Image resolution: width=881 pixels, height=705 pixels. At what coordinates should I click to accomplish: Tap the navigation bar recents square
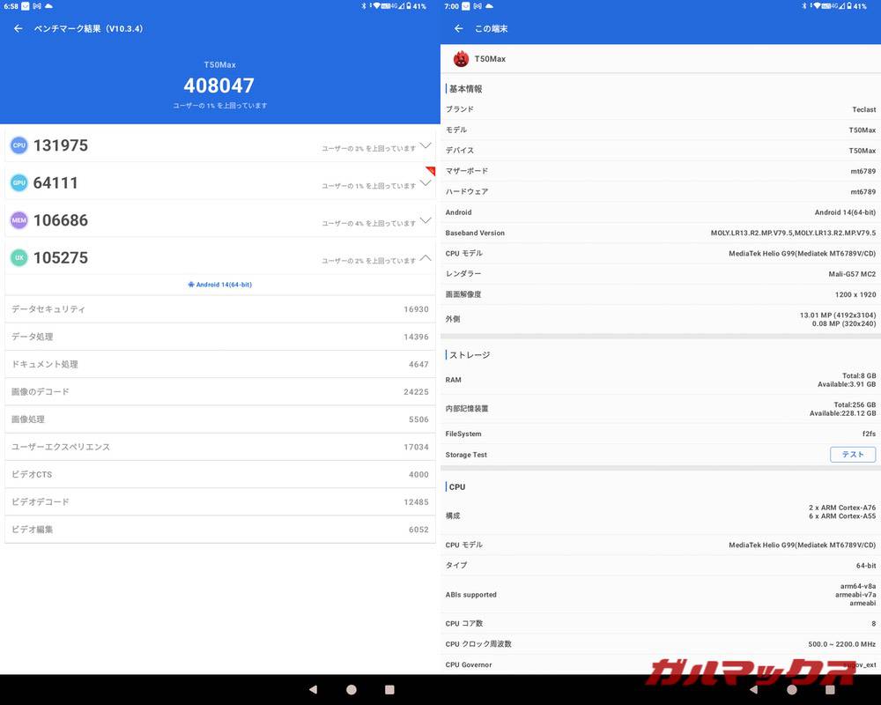coord(389,689)
